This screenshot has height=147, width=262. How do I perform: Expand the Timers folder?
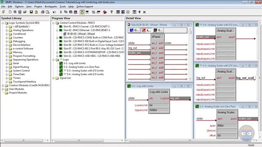(x=7, y=78)
